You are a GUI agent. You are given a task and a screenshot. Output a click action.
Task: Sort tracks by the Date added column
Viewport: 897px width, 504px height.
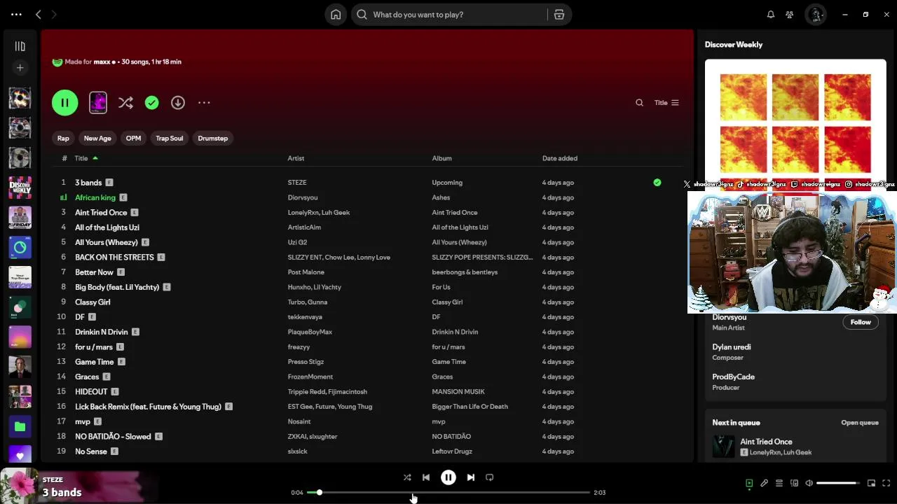click(x=560, y=158)
